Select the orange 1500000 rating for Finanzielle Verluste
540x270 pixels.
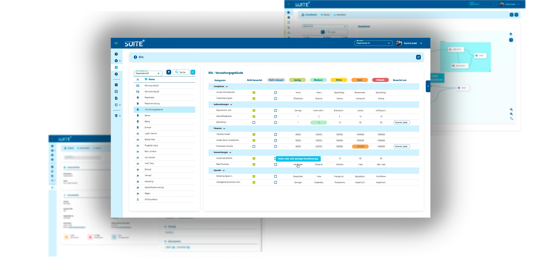(360, 146)
